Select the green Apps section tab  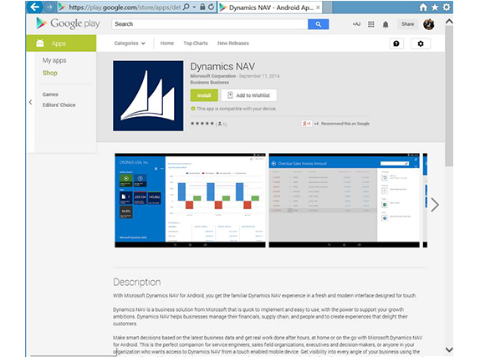[x=61, y=43]
